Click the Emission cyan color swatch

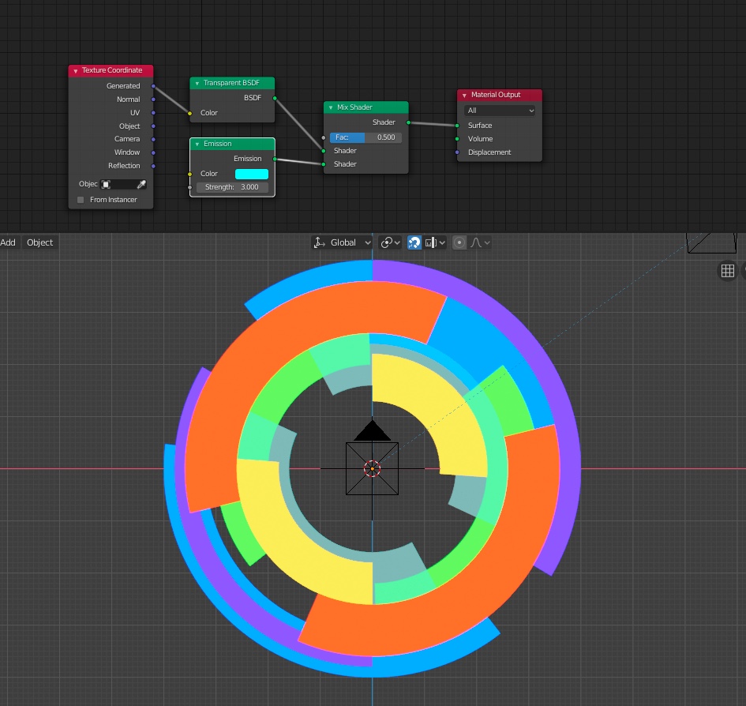tap(252, 174)
